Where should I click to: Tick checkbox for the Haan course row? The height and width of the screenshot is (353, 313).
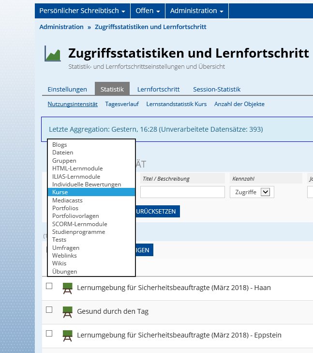[49, 286]
